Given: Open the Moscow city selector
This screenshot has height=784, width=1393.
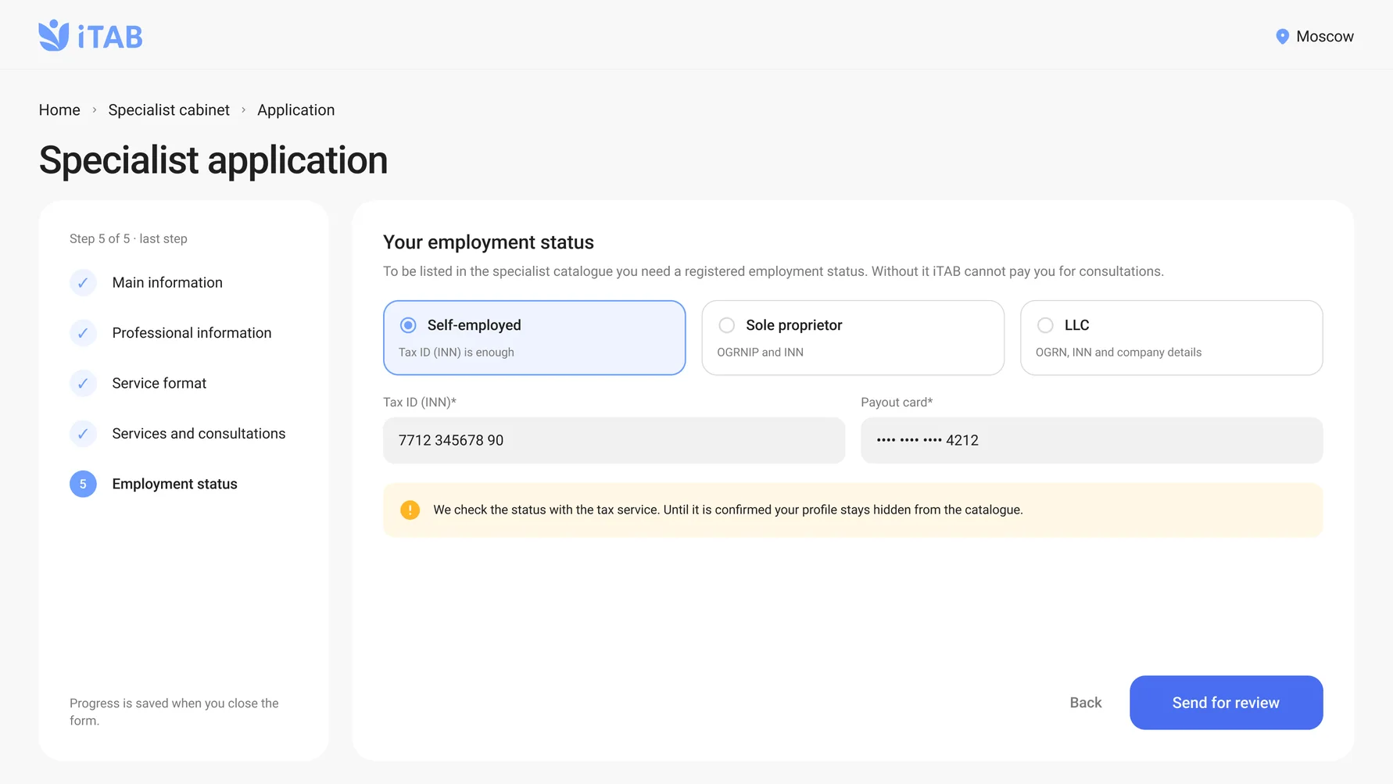Looking at the screenshot, I should (1315, 37).
